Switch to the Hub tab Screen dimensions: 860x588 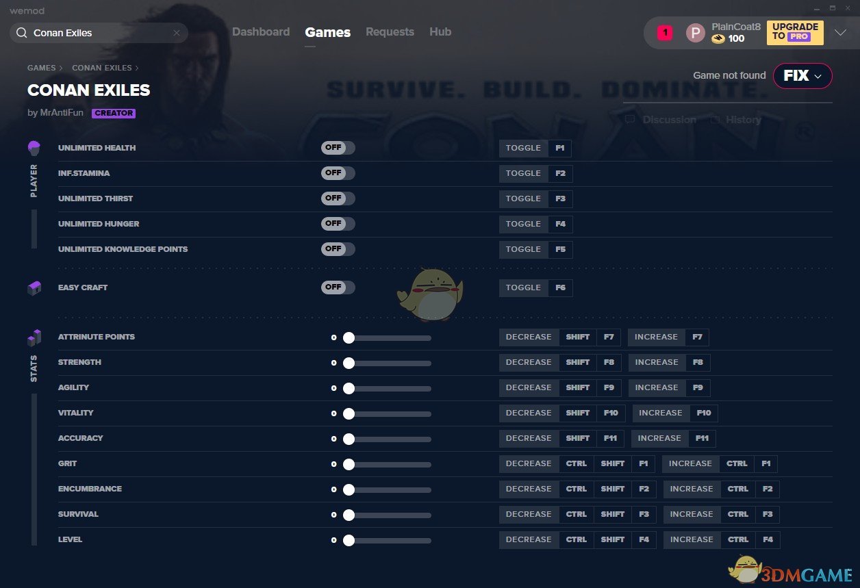[440, 32]
